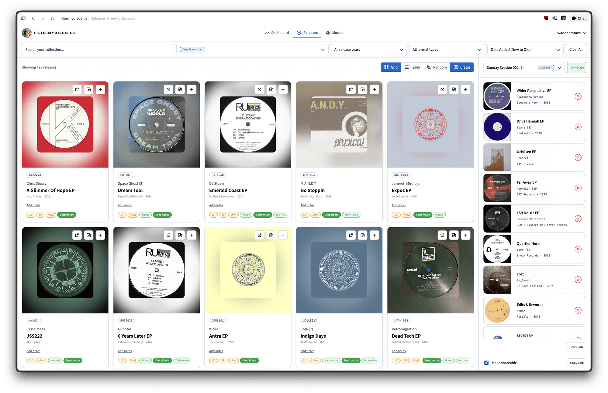Open external link on JSS222 card

click(77, 235)
